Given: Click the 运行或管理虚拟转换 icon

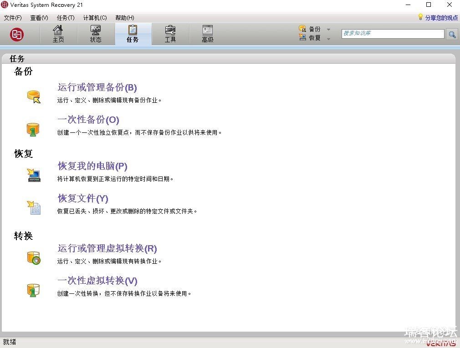Looking at the screenshot, I should click(x=34, y=258).
